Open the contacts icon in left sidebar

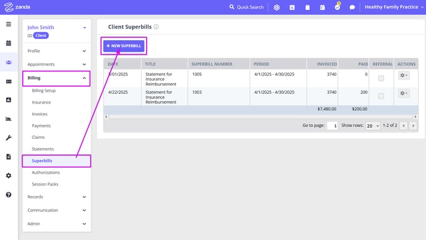pos(9,100)
